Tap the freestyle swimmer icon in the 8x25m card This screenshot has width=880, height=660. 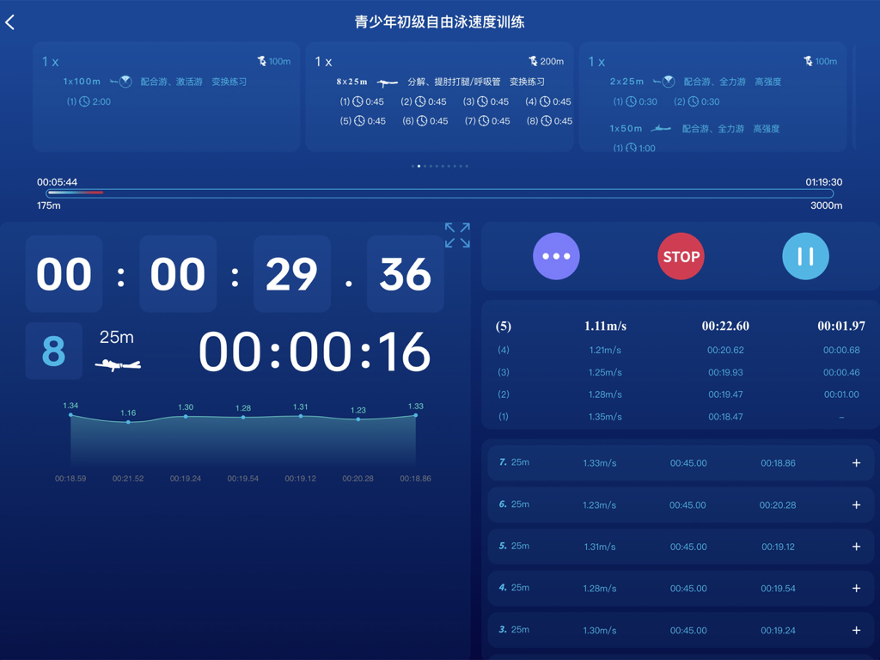point(387,81)
